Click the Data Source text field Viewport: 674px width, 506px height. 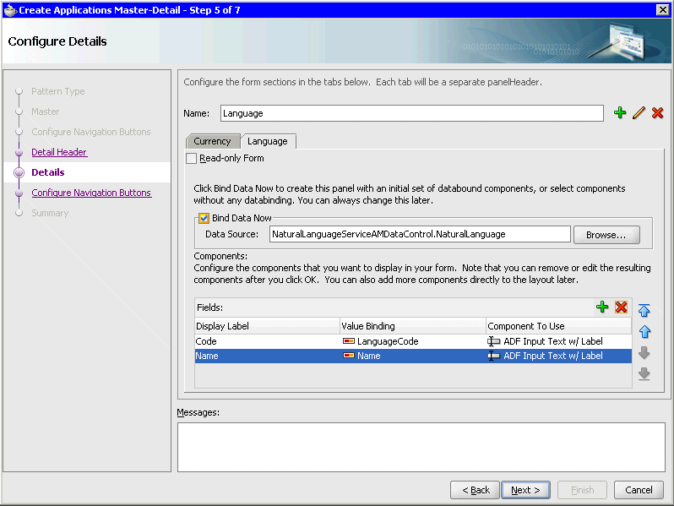420,234
